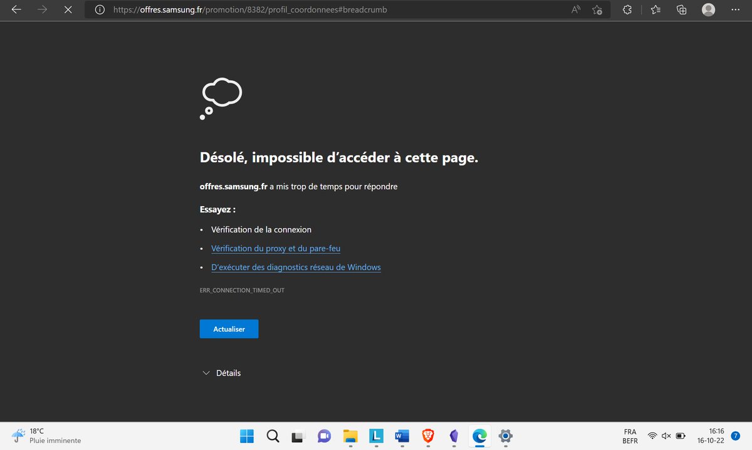
Task: Open the Read aloud feature
Action: [x=576, y=10]
